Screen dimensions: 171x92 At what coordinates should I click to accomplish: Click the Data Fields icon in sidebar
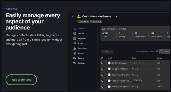coord(75,48)
